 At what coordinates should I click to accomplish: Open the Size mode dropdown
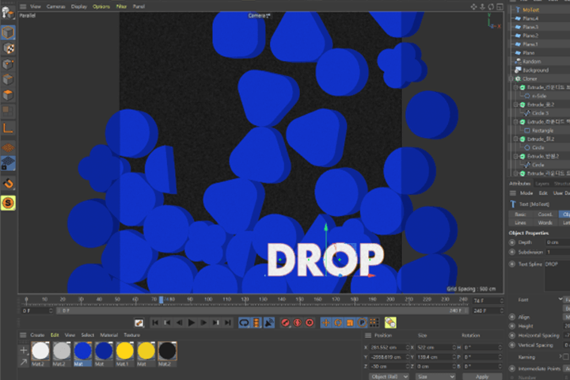(435, 376)
